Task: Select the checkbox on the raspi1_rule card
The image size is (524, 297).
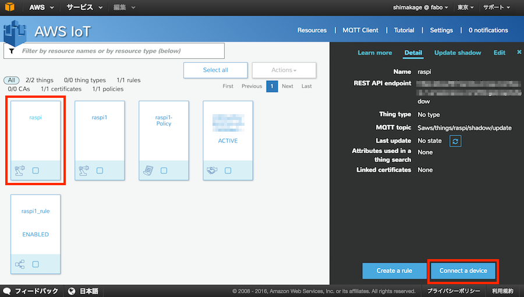Action: [36, 264]
